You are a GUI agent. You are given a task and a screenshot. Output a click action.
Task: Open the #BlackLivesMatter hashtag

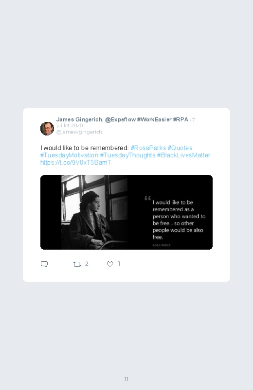184,155
